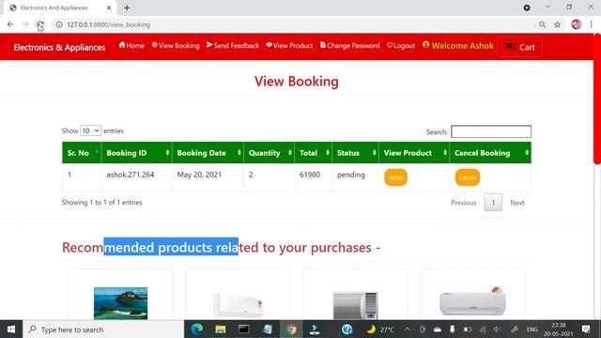601x338 pixels.
Task: Sort table by Booking Date column
Action: pos(208,153)
